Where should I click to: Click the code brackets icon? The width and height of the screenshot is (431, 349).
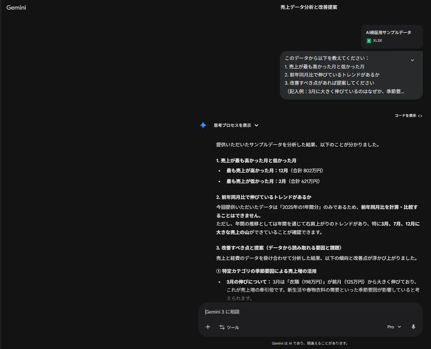pyautogui.click(x=420, y=116)
